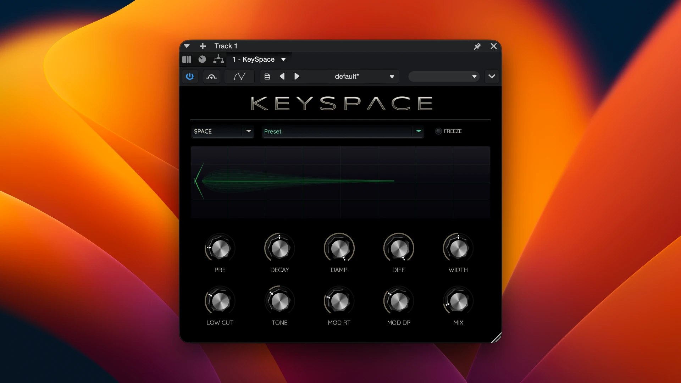Click the DECAY knob

point(279,248)
